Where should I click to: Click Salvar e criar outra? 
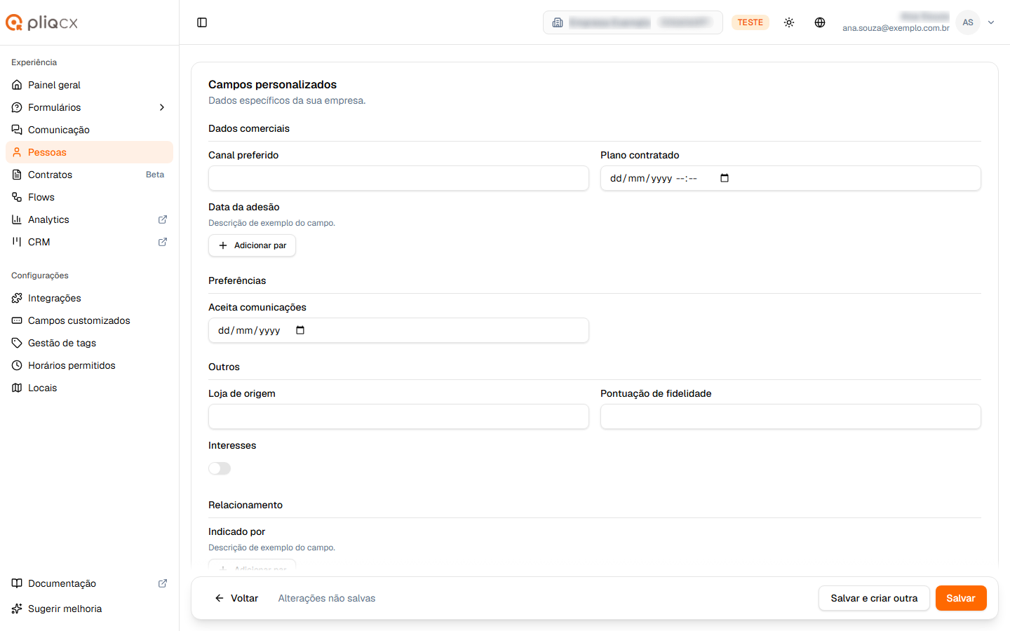point(874,598)
